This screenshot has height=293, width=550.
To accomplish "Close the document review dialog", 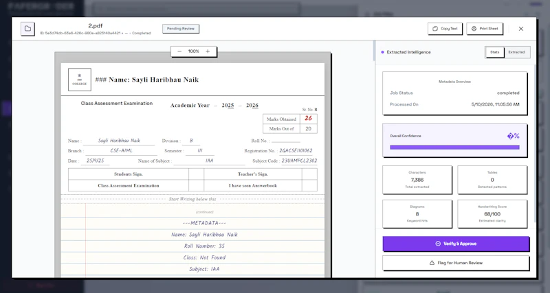I will 521,29.
